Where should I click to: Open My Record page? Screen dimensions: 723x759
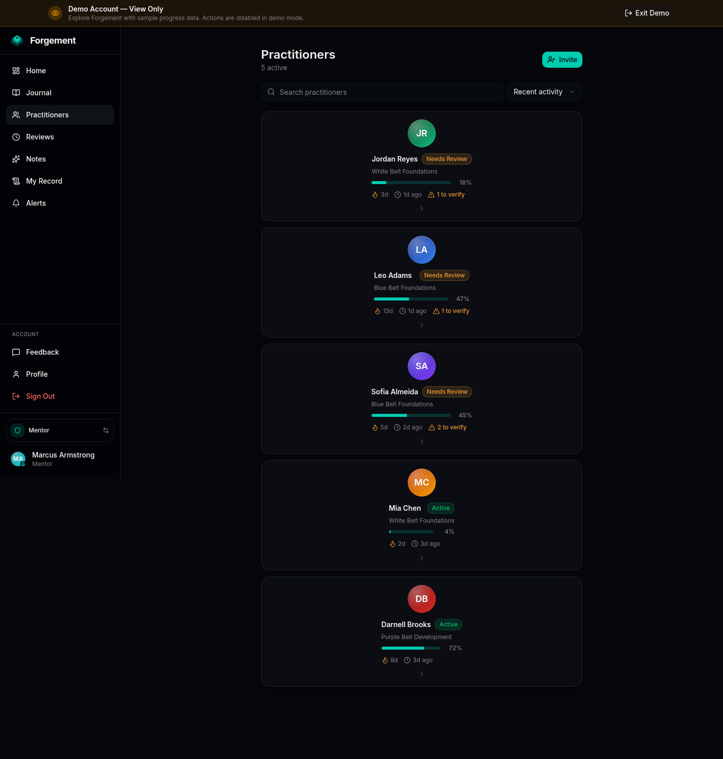tap(60, 181)
